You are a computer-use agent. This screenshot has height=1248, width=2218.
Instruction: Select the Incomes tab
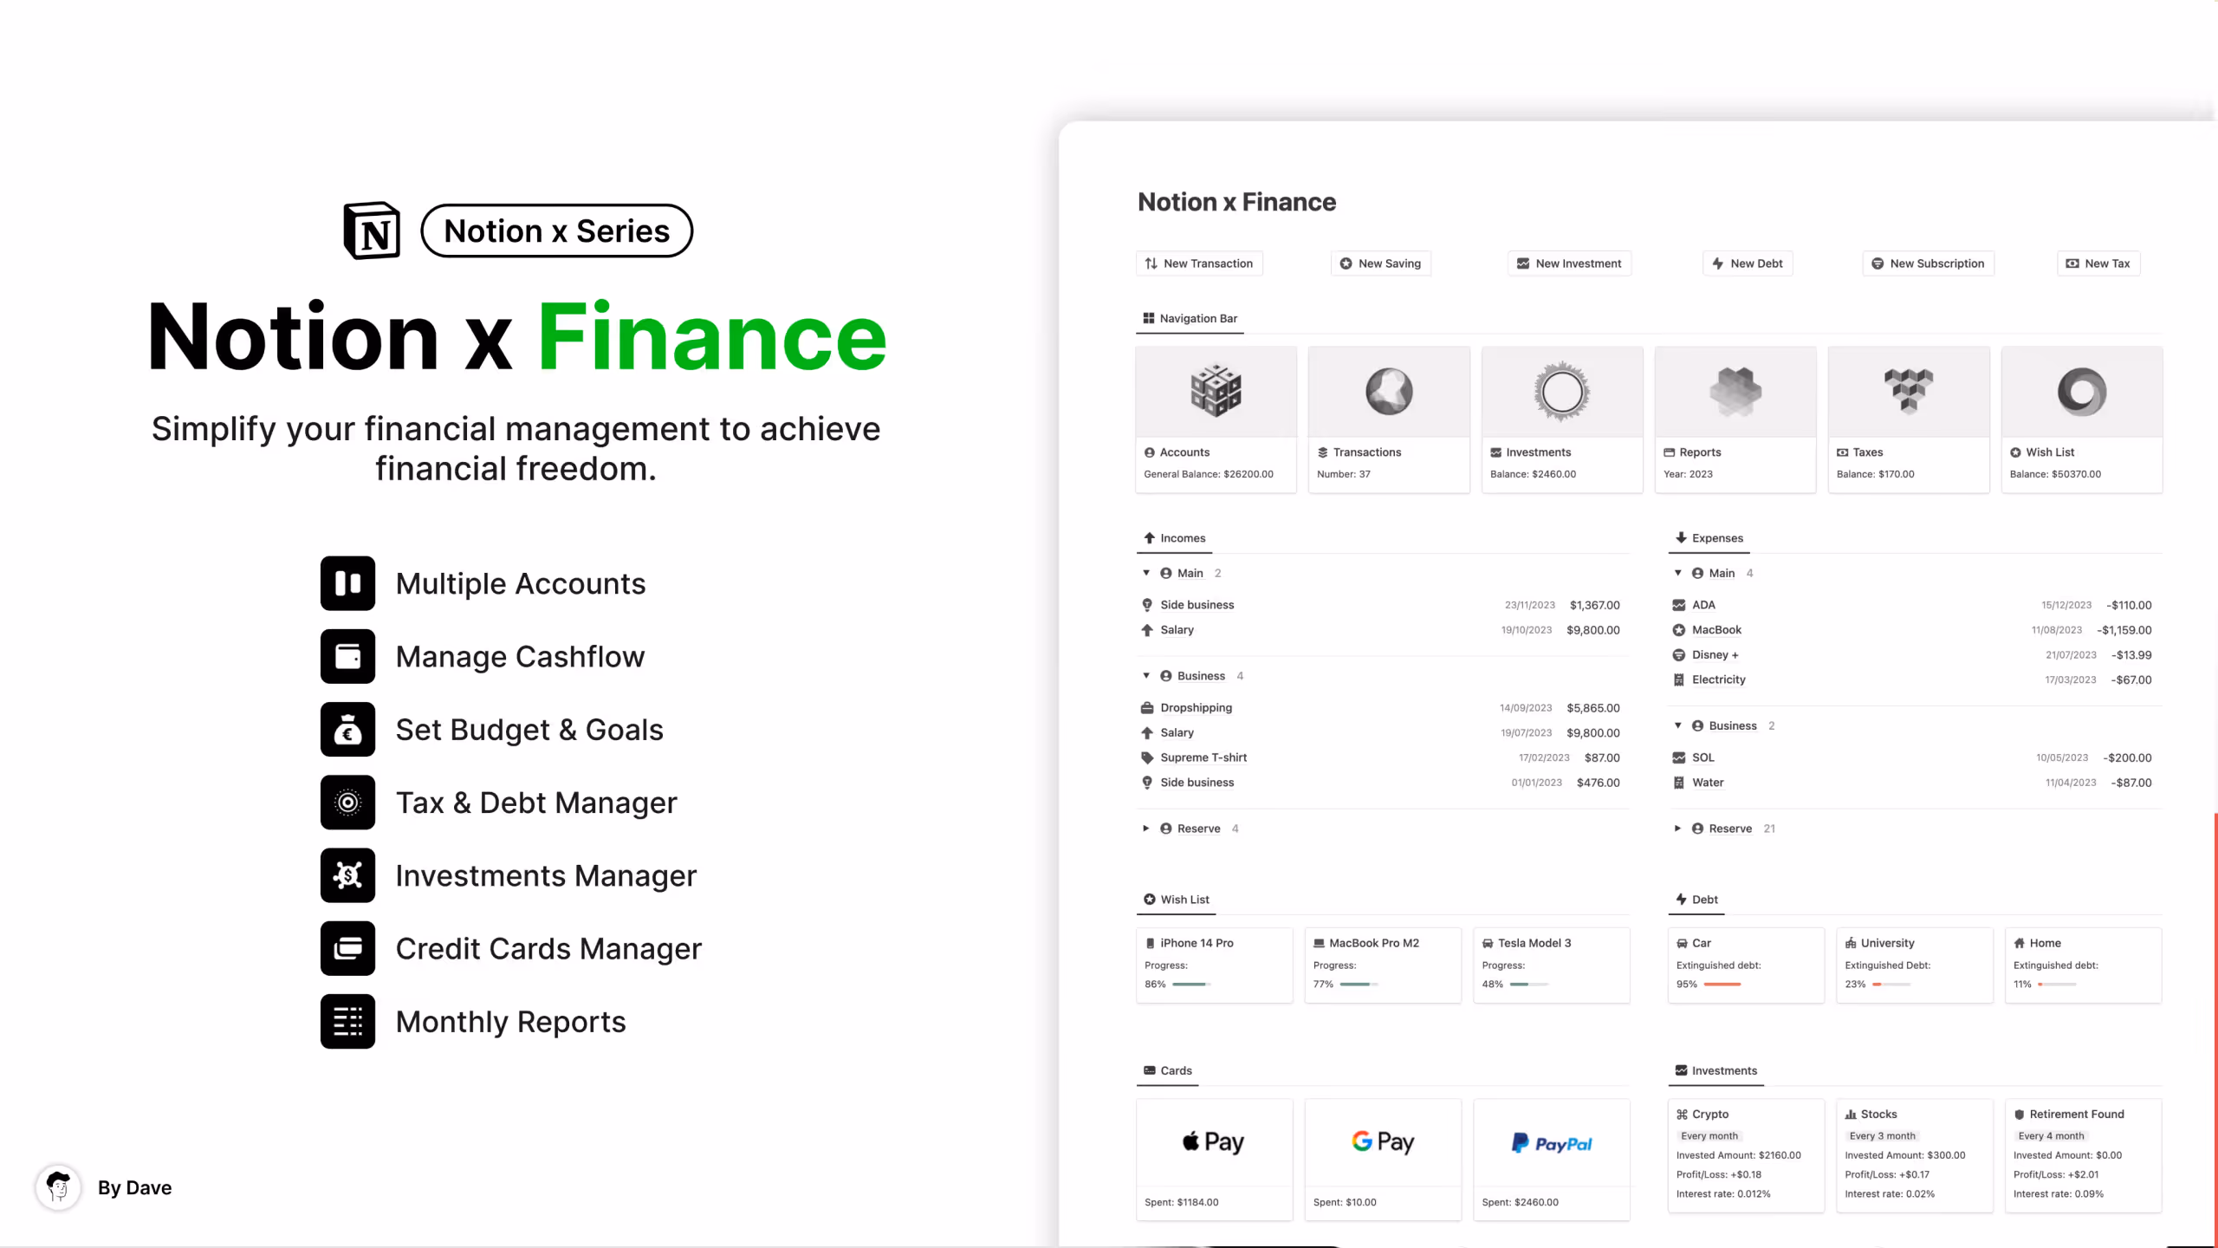[x=1174, y=538]
